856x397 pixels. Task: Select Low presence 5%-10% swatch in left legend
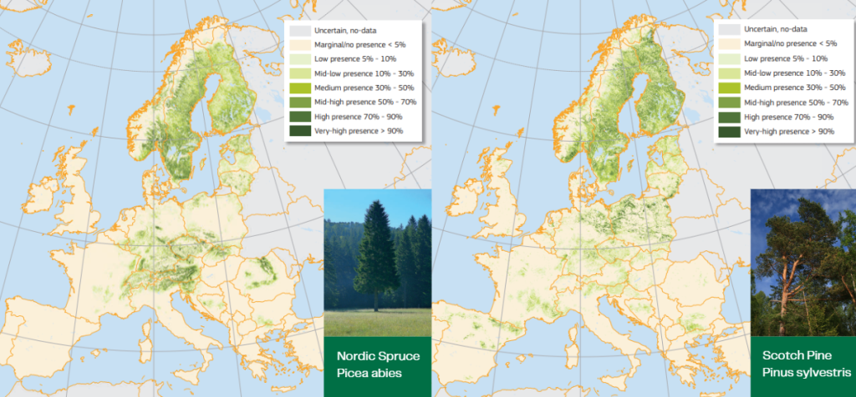tap(300, 59)
